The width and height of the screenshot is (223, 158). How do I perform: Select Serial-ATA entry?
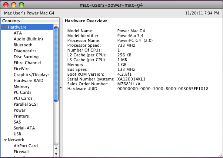pyautogui.click(x=24, y=128)
